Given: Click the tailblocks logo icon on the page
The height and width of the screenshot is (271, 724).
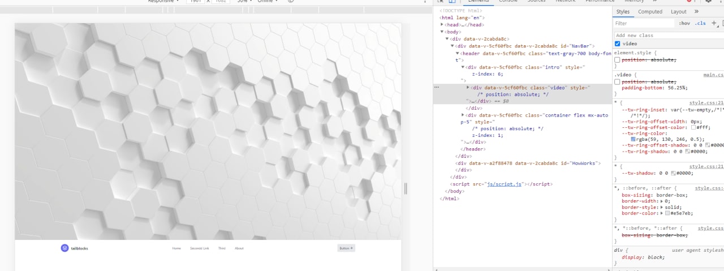Looking at the screenshot, I should 64,248.
